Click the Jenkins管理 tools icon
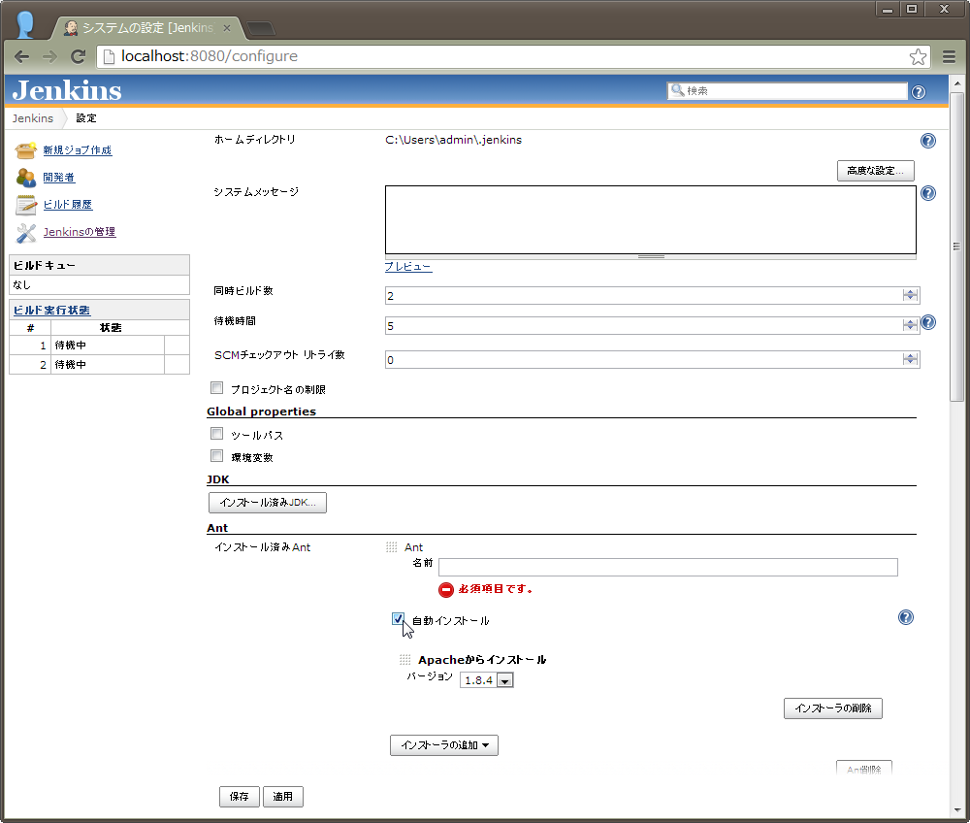The height and width of the screenshot is (823, 970). 26,233
